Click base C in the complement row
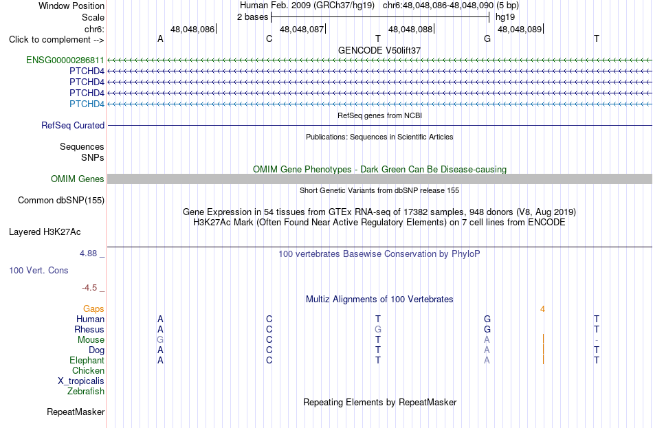This screenshot has width=653, height=428. (269, 39)
